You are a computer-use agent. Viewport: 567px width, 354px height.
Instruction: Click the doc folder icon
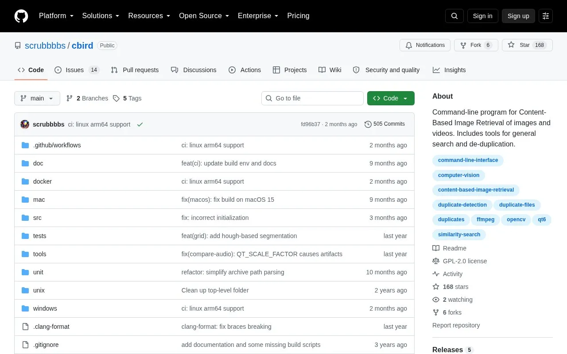point(25,163)
